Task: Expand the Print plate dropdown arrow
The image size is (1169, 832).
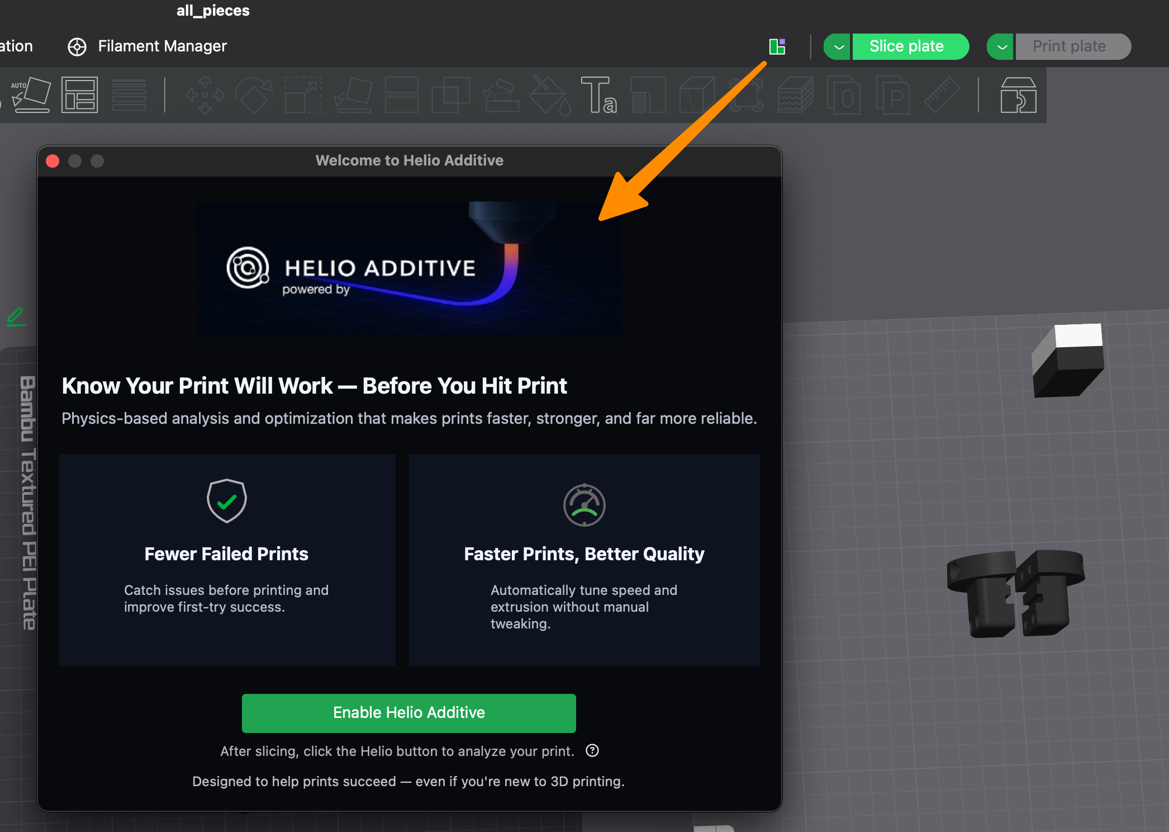Action: coord(1001,46)
